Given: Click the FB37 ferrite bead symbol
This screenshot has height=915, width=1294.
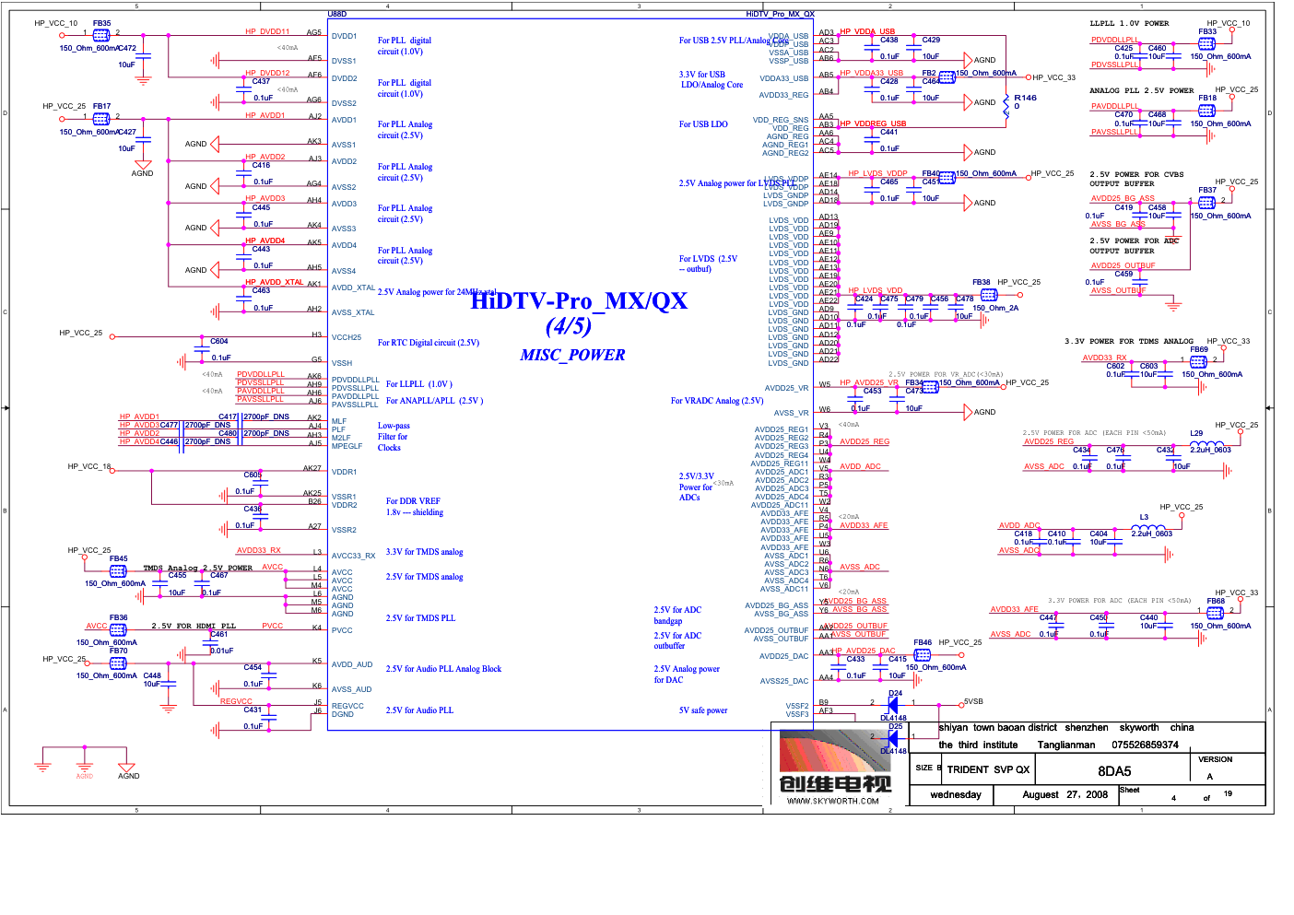Looking at the screenshot, I should pos(1206,202).
